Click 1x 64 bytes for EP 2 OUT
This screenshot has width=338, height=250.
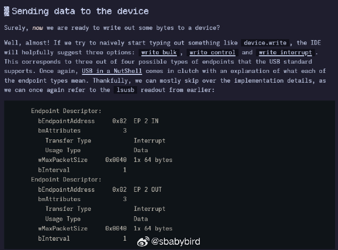click(x=153, y=228)
